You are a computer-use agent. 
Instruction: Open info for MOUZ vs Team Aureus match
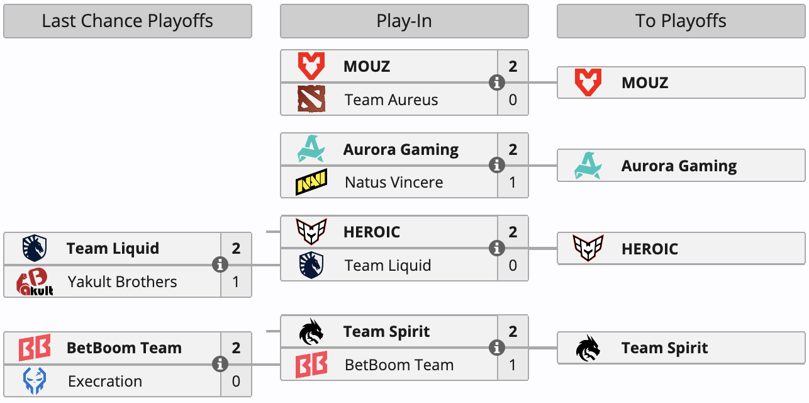click(497, 82)
